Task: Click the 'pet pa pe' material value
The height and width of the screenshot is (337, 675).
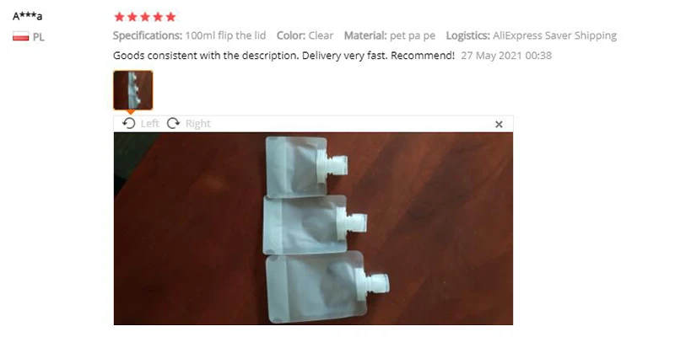Action: 413,35
